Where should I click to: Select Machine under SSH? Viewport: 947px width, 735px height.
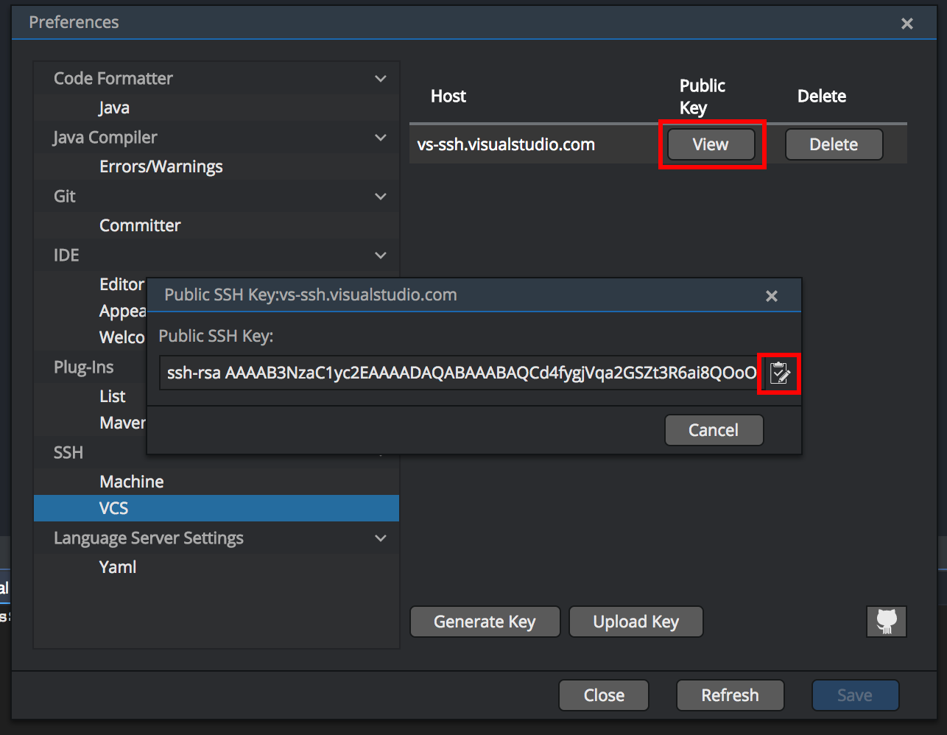point(132,482)
